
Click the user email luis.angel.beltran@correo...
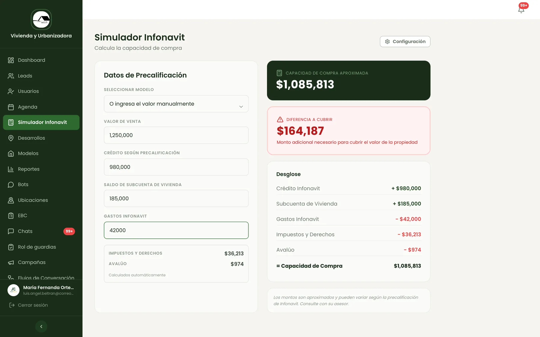click(x=48, y=294)
